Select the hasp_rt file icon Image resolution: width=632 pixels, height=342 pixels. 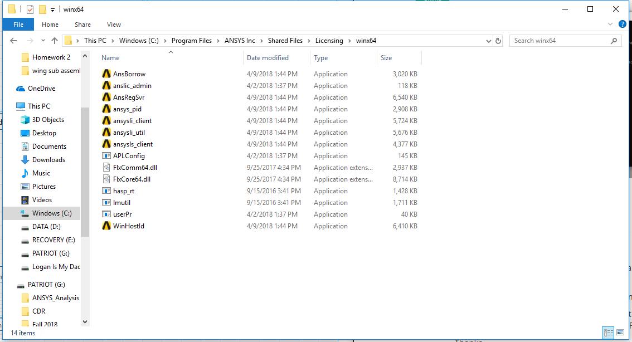[106, 190]
